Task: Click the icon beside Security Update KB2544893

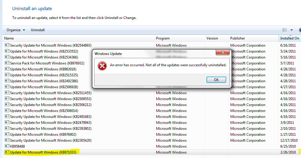Action: (7, 45)
